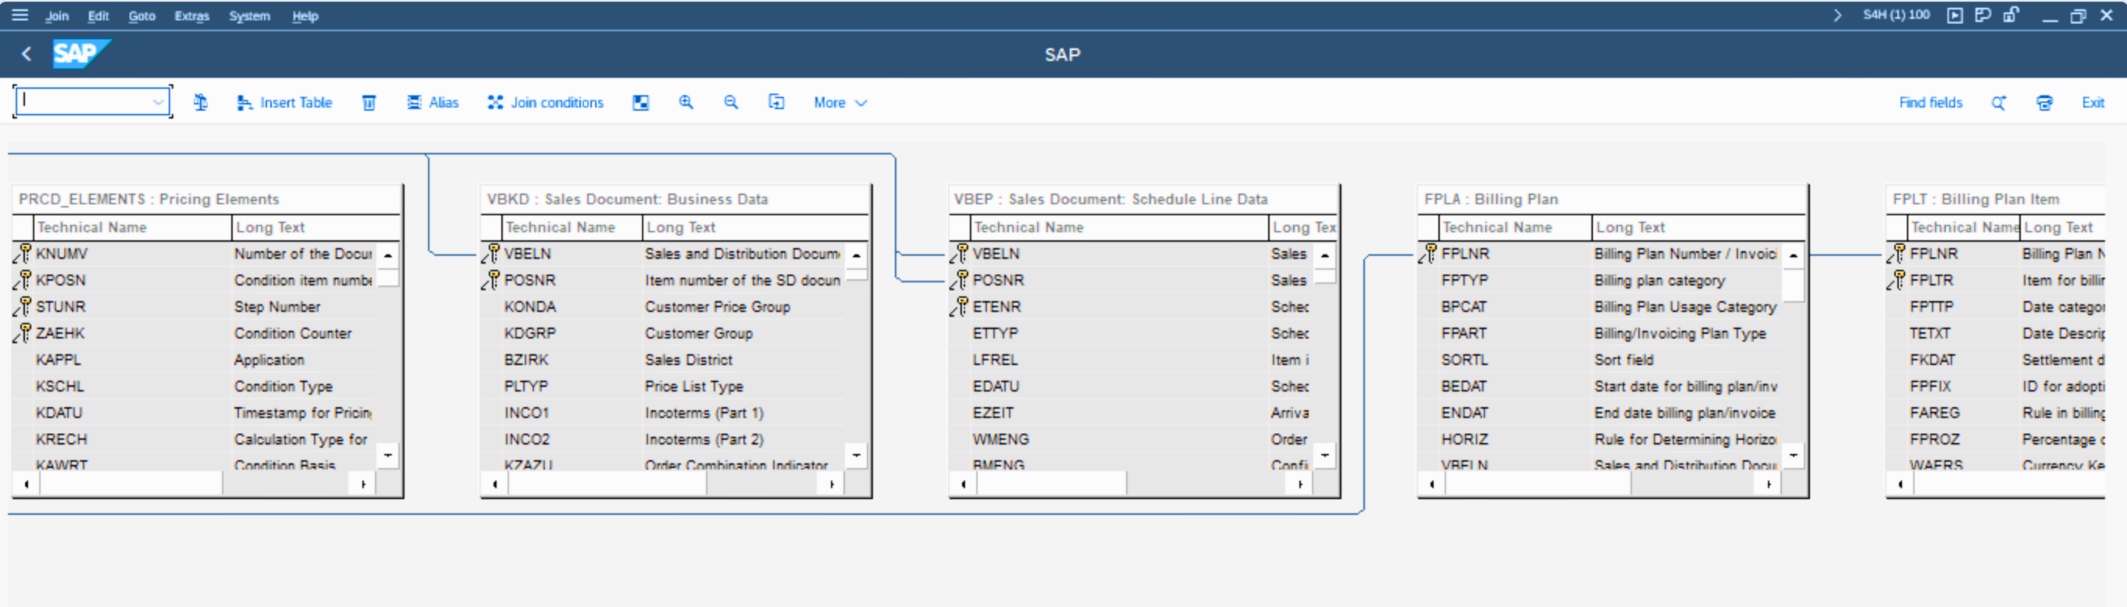Go back using the arrow beside SAP logo

point(26,55)
